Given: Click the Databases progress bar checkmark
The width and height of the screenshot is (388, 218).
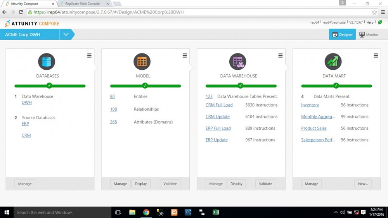Looking at the screenshot, I should 49,86.
